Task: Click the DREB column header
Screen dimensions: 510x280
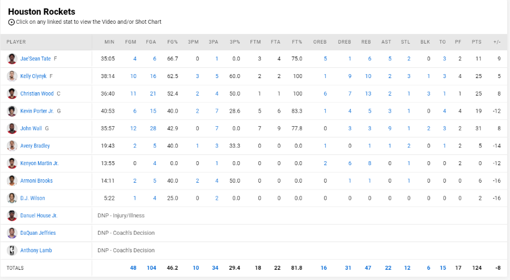Action: click(x=345, y=42)
